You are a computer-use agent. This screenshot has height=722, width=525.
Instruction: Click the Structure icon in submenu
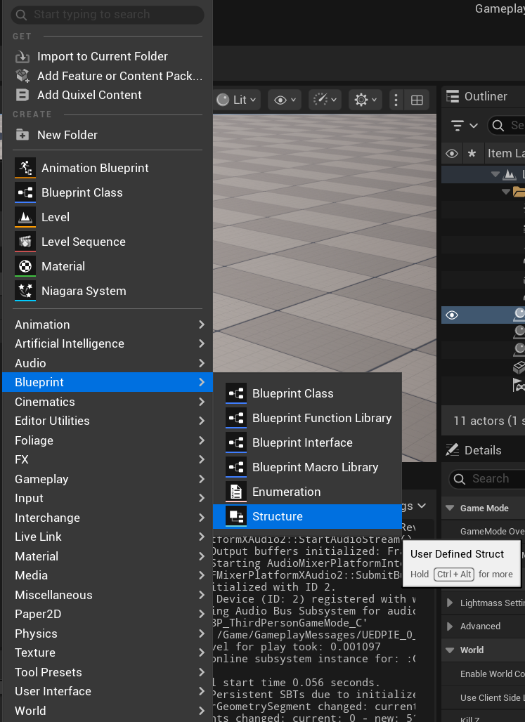[236, 517]
